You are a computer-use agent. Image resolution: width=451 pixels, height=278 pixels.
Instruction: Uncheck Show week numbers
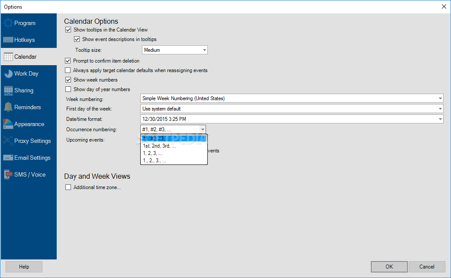click(68, 80)
